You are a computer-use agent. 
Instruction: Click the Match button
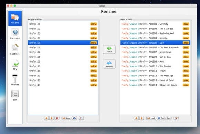(109, 49)
